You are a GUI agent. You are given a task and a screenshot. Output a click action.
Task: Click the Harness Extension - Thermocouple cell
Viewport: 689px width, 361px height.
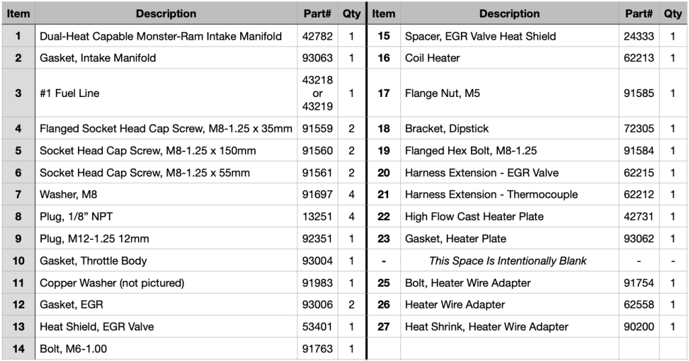tap(491, 195)
